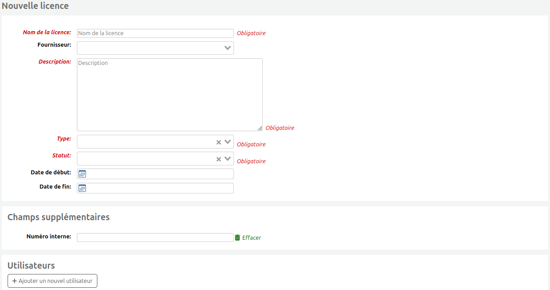Viewport: 550px width, 290px height.
Task: Open the Date de fin calendar picker icon
Action: tap(82, 188)
